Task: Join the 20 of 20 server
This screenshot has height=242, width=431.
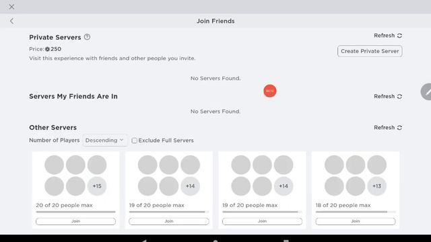Action: click(75, 221)
